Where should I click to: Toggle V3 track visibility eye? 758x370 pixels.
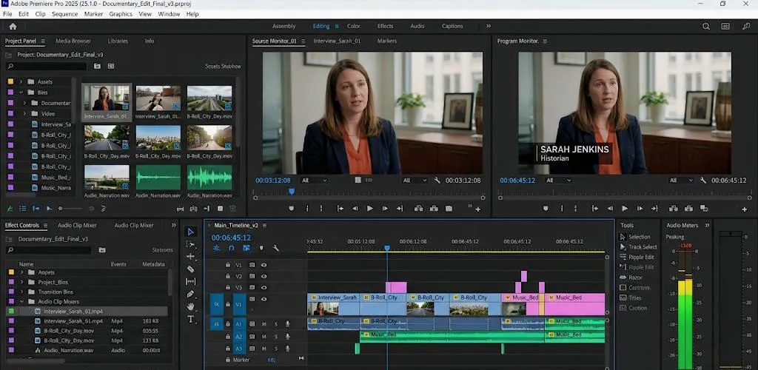tap(264, 288)
